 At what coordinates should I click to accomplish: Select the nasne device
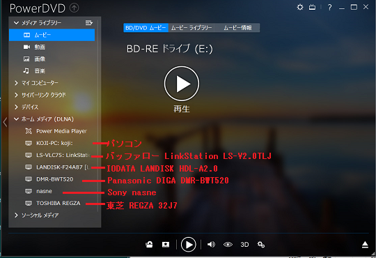point(38,191)
